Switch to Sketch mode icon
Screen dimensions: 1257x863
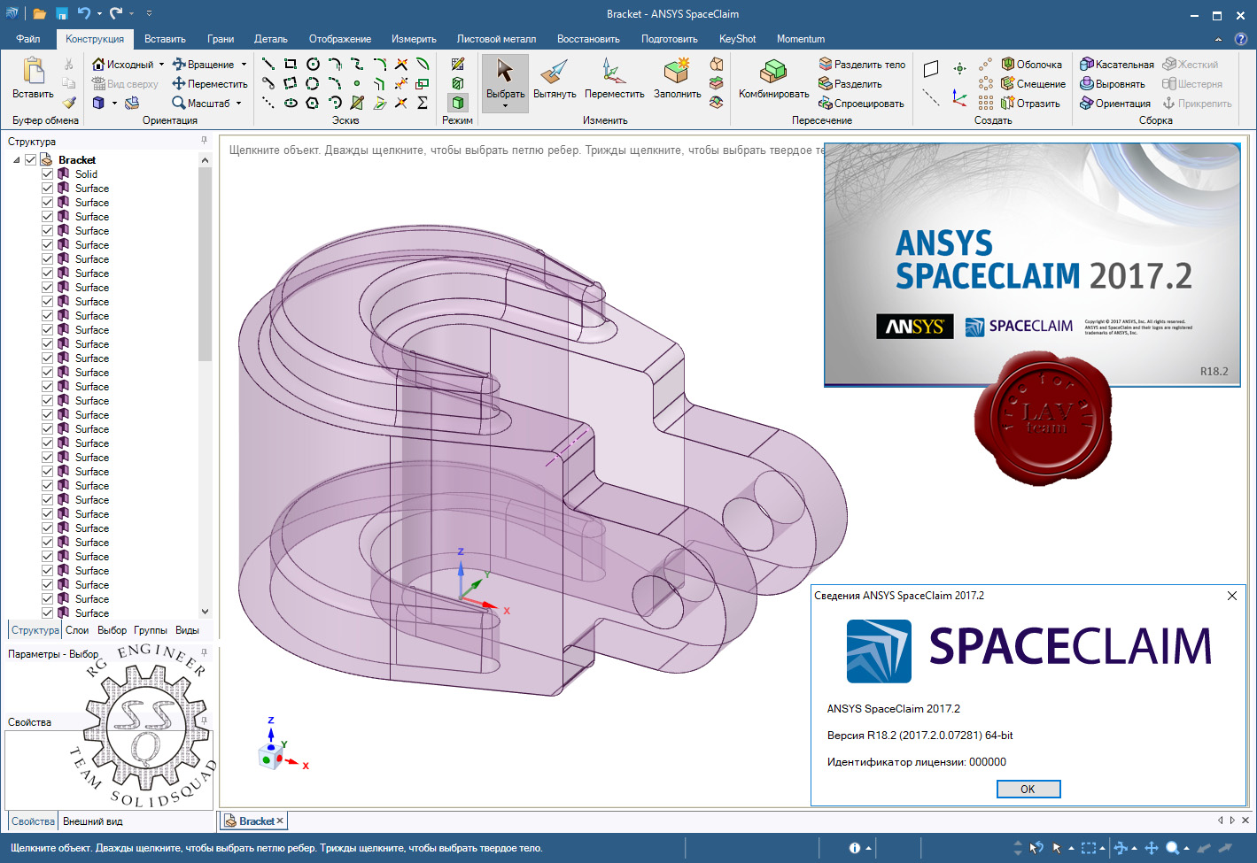[x=458, y=64]
